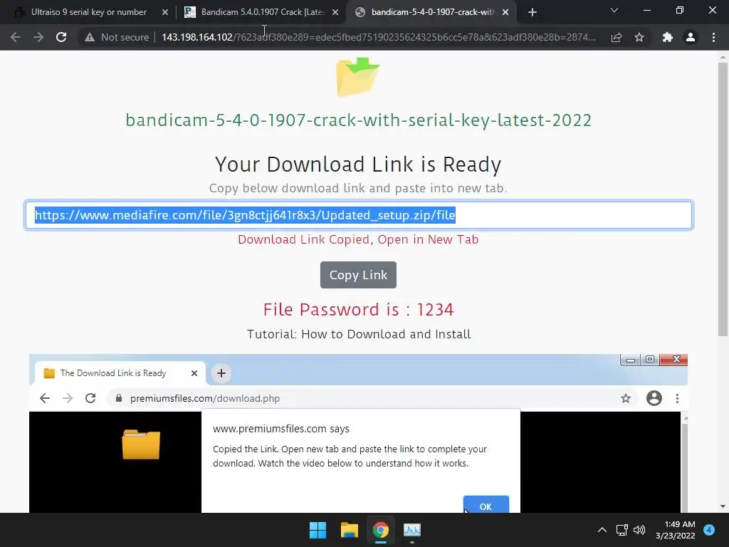Go back to the previous page
Viewport: 729px width, 547px height.
pos(16,37)
